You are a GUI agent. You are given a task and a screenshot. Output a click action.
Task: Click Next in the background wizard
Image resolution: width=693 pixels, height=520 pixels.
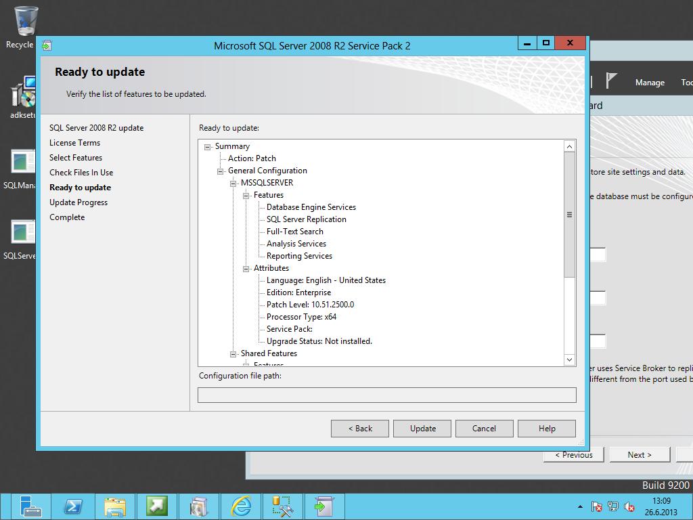click(x=640, y=455)
